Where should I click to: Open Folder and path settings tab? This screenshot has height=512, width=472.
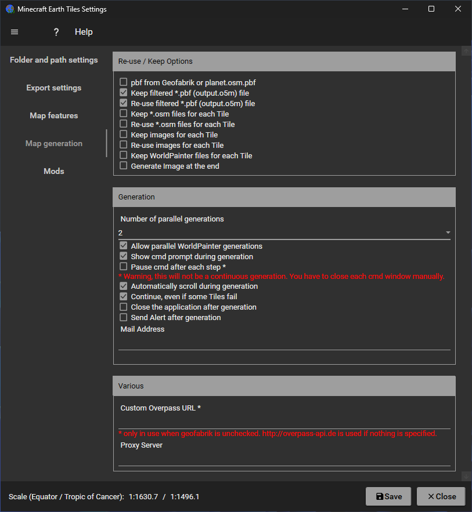54,60
